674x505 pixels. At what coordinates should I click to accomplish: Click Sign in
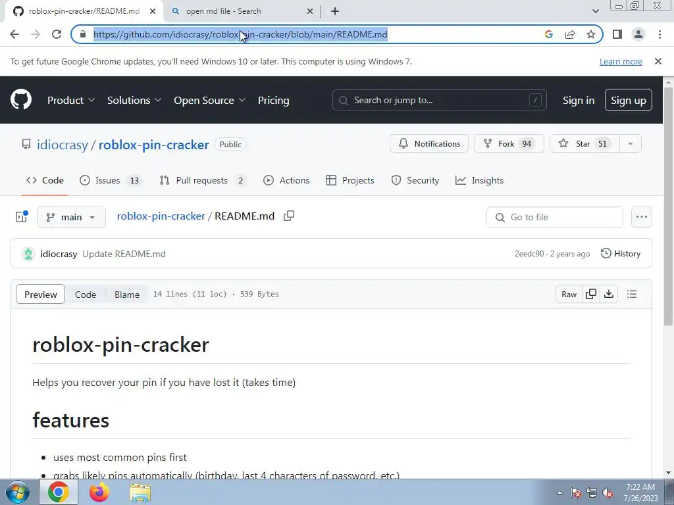[579, 100]
